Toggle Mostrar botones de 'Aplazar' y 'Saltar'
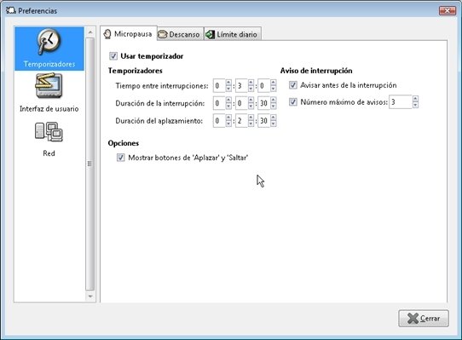 click(x=120, y=158)
